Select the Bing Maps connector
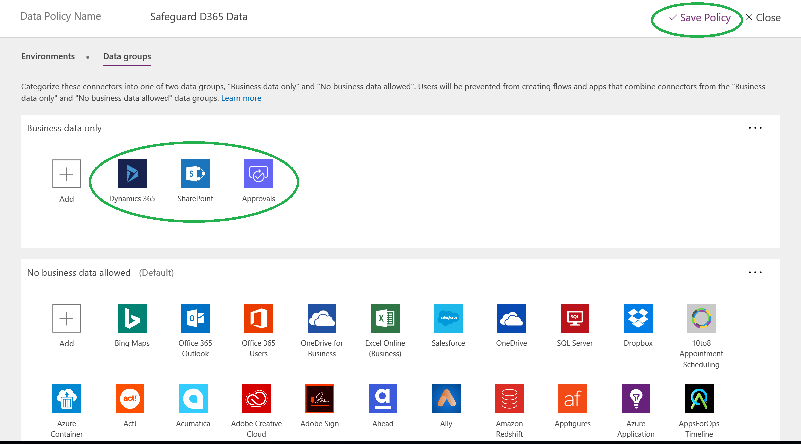This screenshot has width=801, height=444. click(x=132, y=318)
